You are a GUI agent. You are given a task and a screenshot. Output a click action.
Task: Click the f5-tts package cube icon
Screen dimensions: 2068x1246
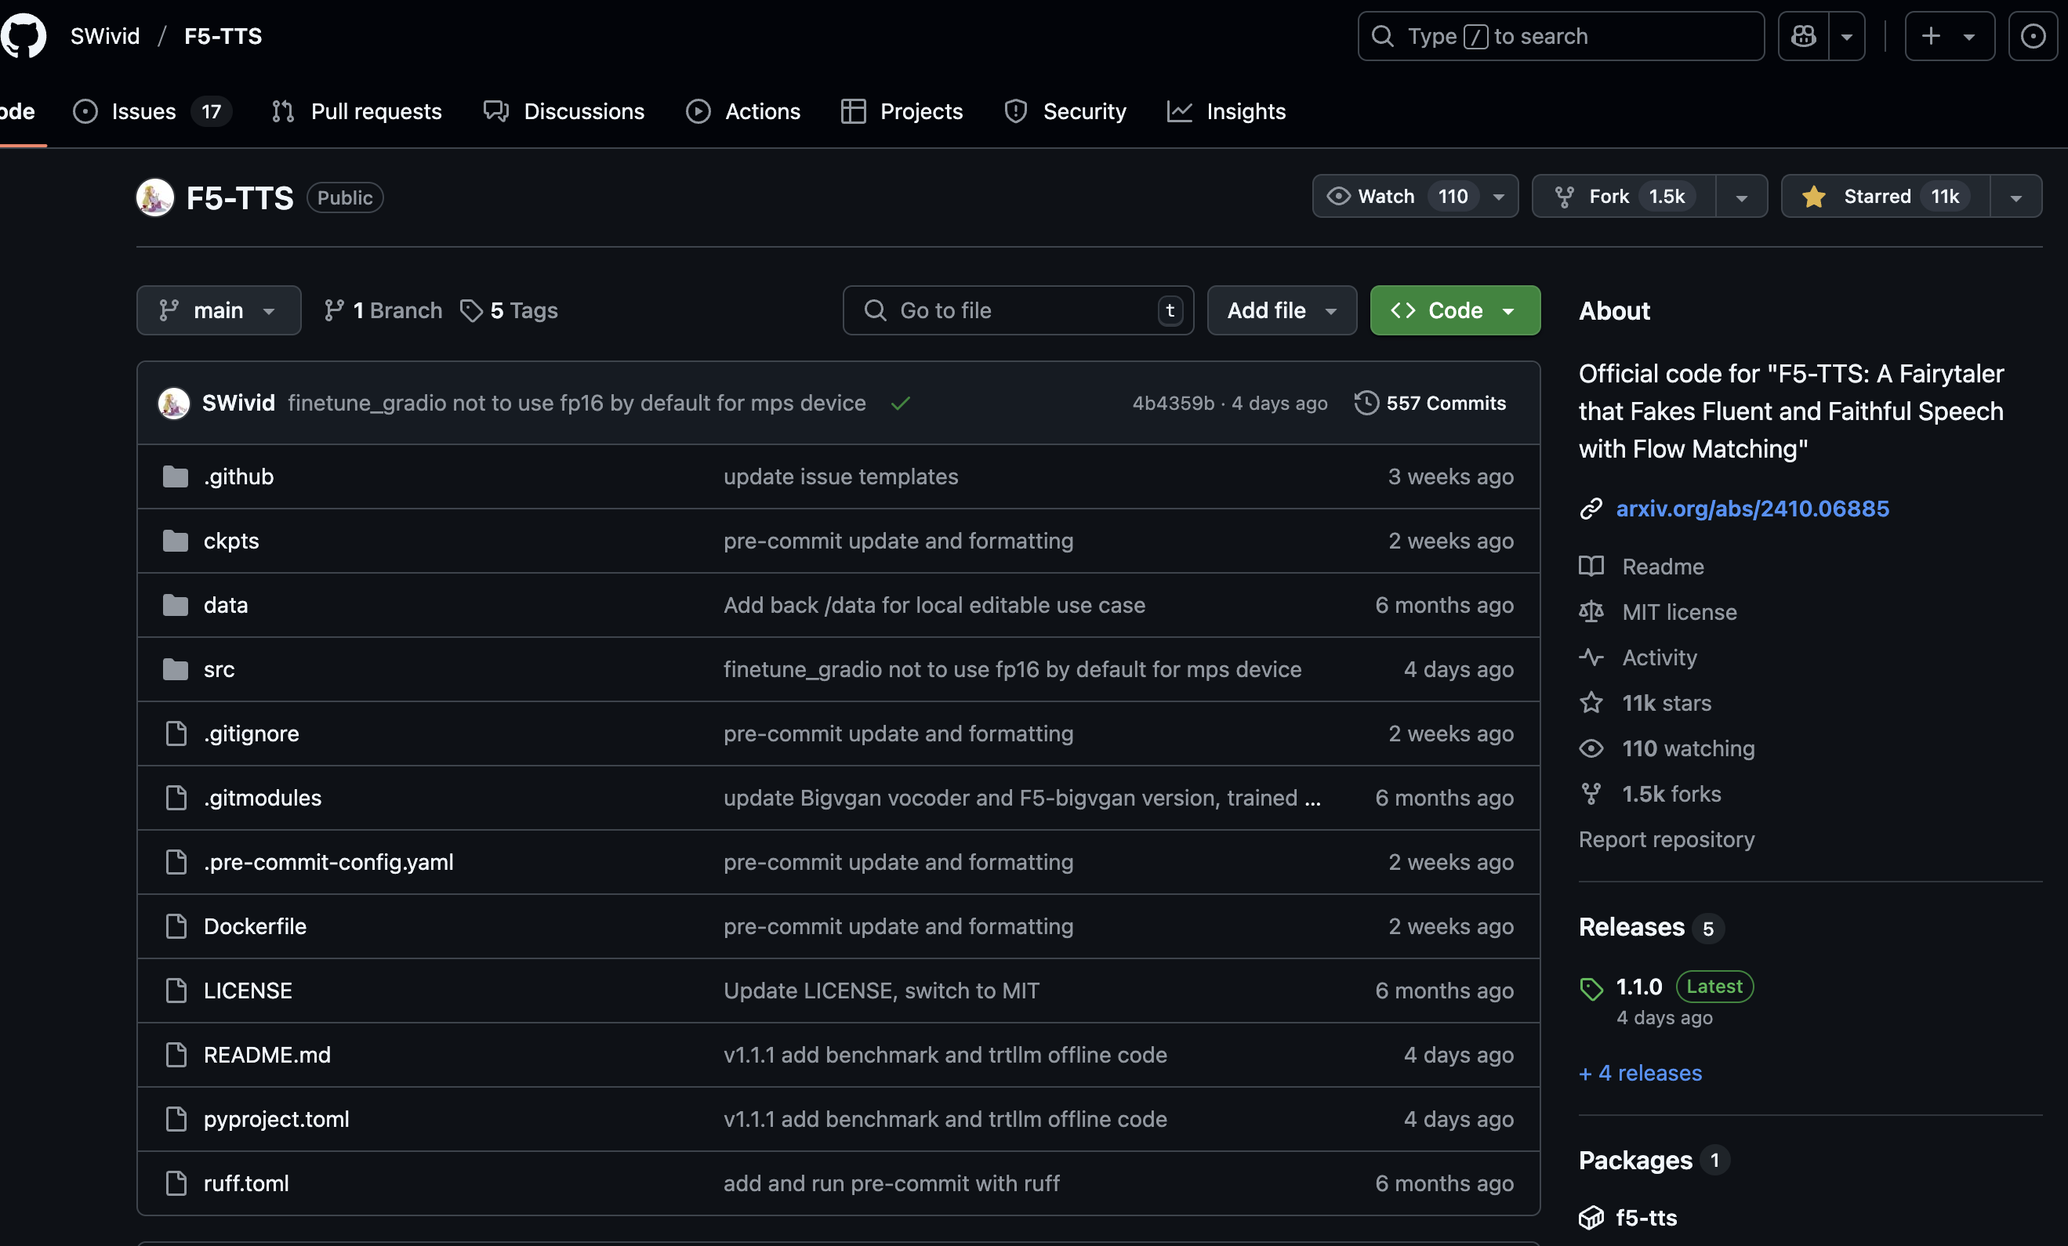[1591, 1218]
